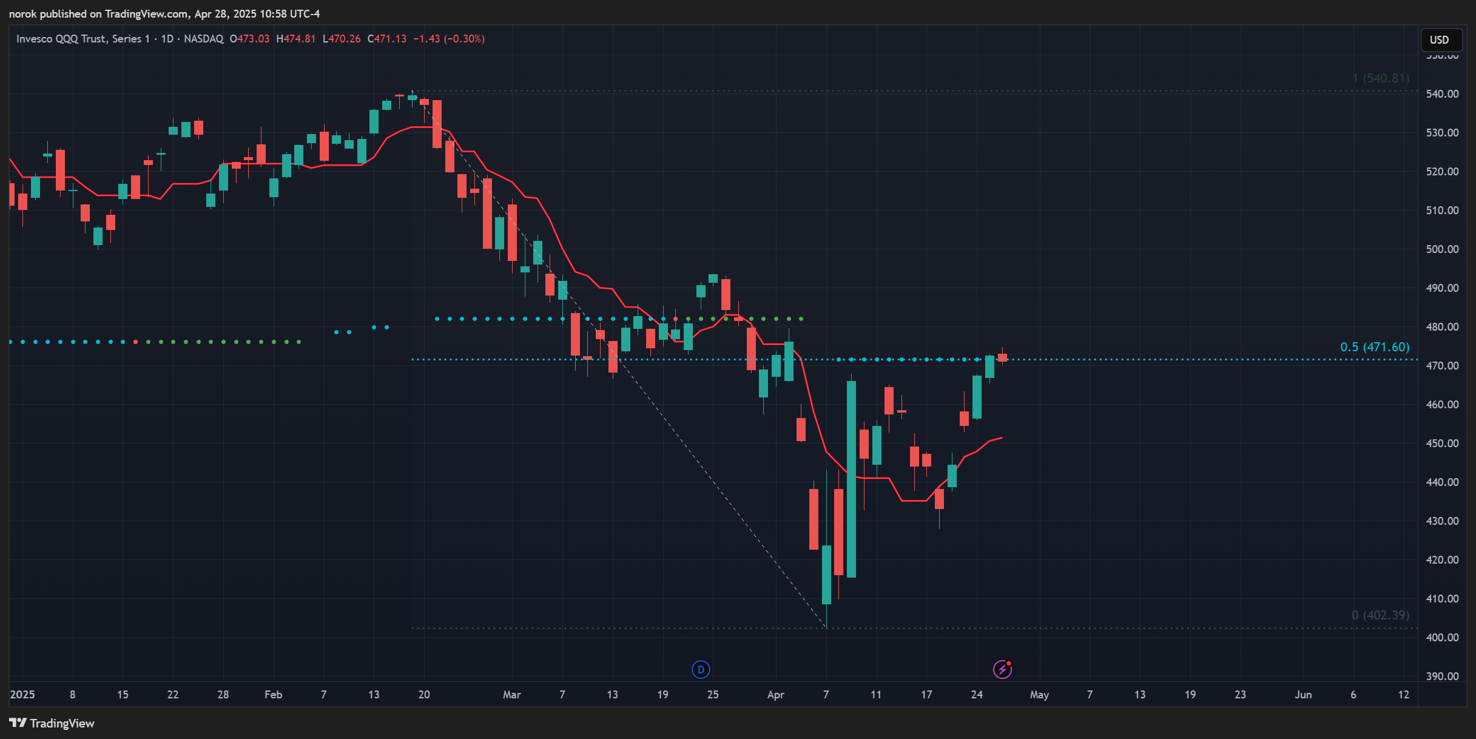Click the 'Apr' label on time axis
Viewport: 1476px width, 739px height.
point(776,695)
